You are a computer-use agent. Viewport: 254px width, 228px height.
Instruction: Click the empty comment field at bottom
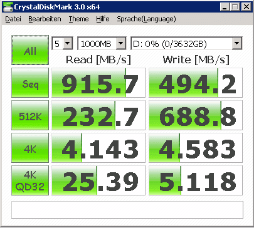pyautogui.click(x=127, y=210)
